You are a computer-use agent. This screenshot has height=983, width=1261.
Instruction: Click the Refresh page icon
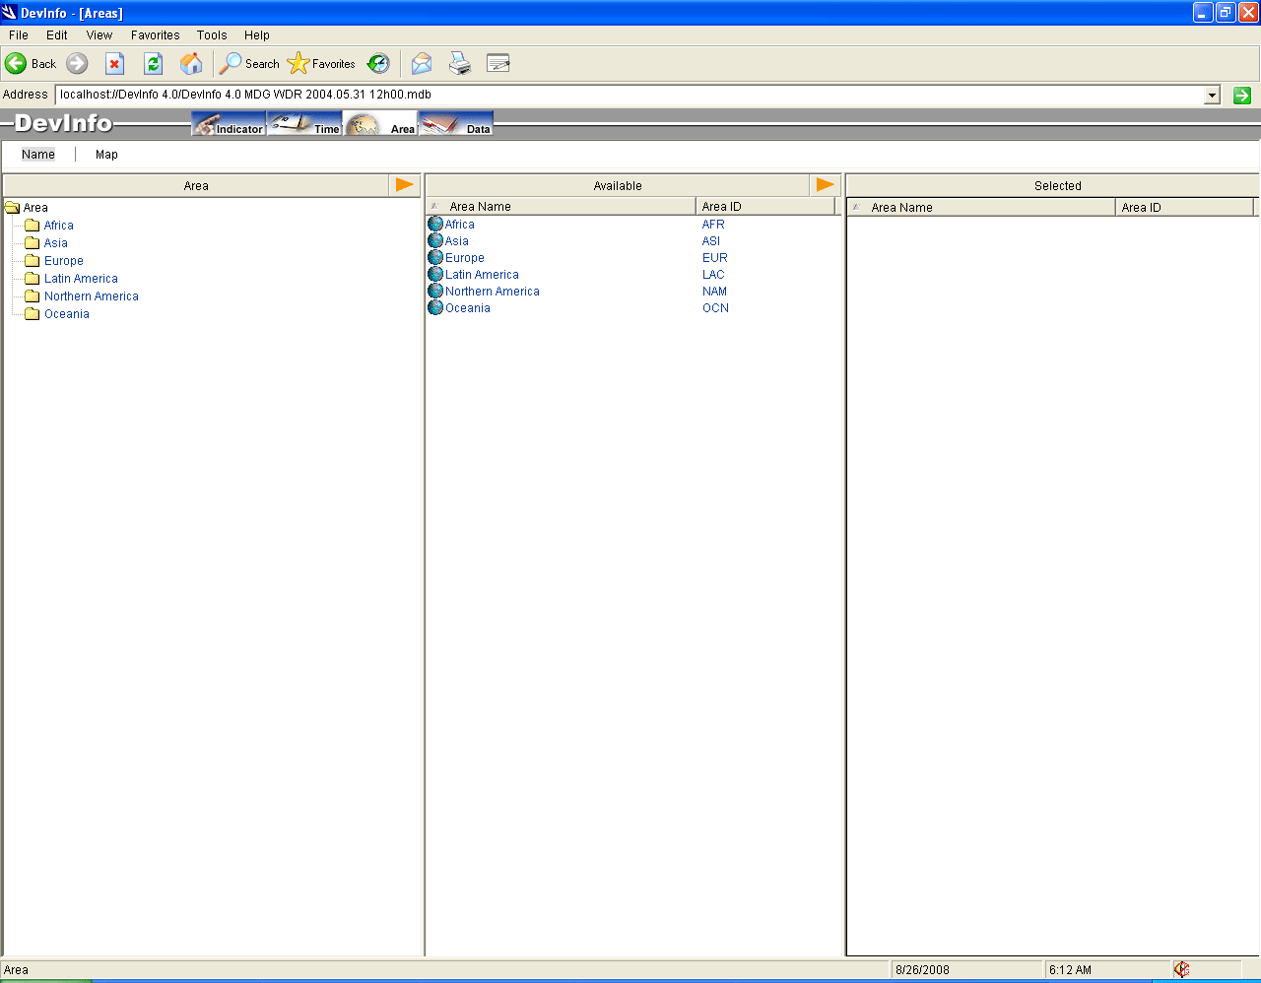(153, 64)
